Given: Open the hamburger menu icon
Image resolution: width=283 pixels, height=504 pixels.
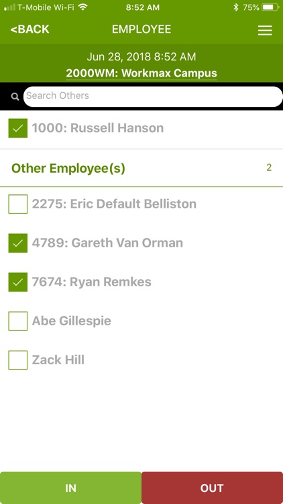Looking at the screenshot, I should 265,30.
